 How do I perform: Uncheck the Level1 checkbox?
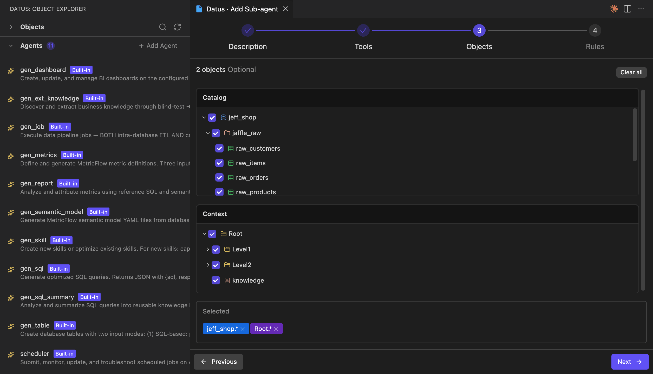click(x=216, y=250)
